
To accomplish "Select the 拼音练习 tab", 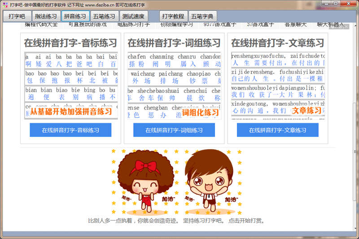I will 75,16.
